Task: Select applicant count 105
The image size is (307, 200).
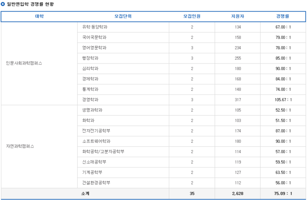Action: [238, 110]
